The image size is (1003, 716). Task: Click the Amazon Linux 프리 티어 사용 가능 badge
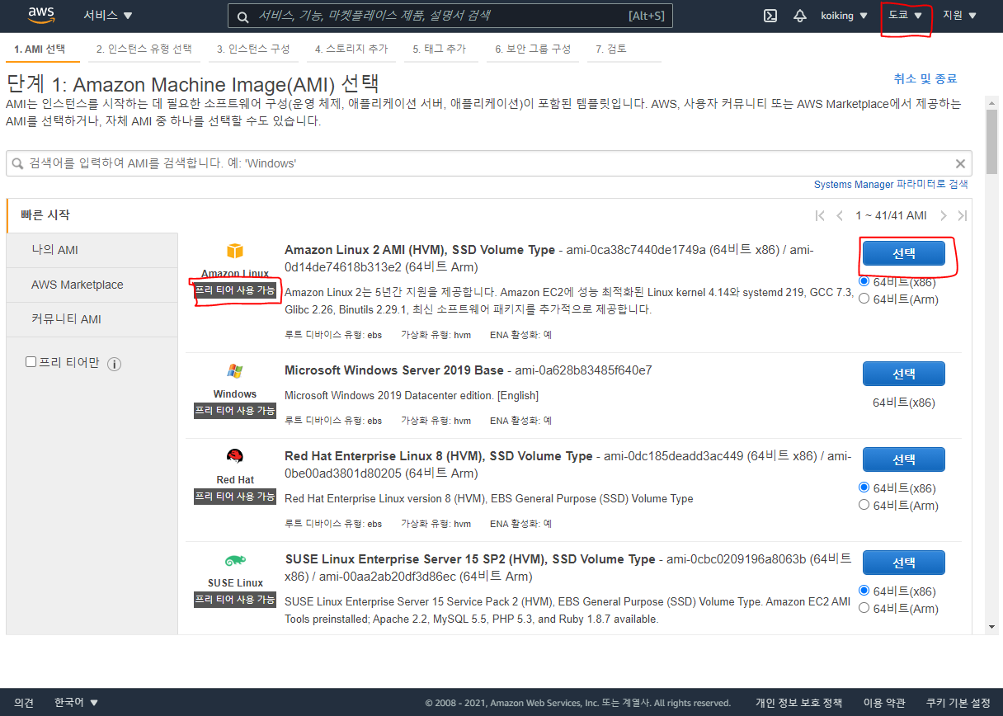(235, 290)
